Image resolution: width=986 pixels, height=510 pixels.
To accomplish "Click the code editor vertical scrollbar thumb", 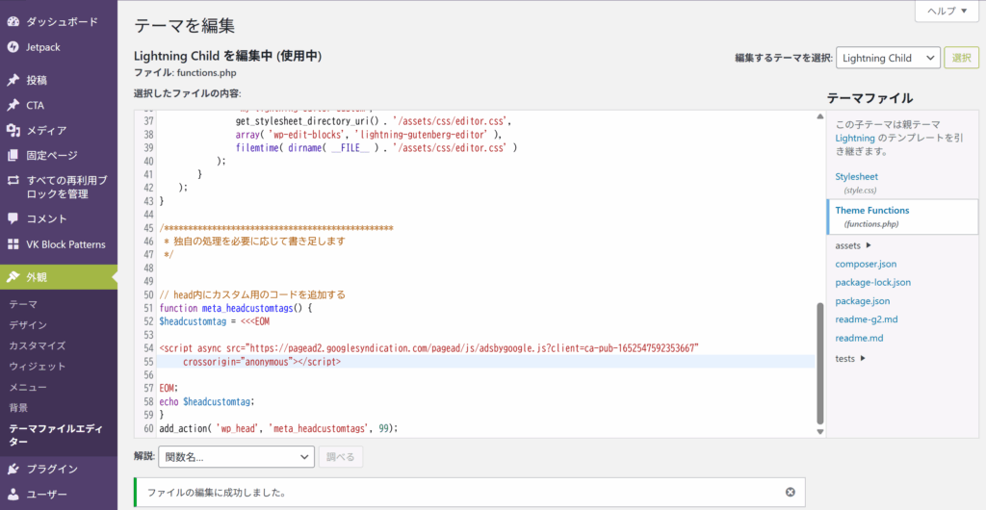I will point(820,364).
